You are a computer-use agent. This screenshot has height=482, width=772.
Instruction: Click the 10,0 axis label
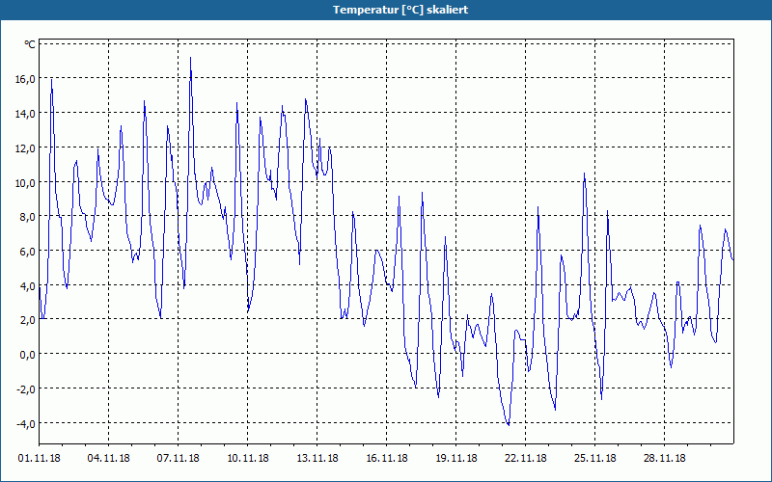26,182
